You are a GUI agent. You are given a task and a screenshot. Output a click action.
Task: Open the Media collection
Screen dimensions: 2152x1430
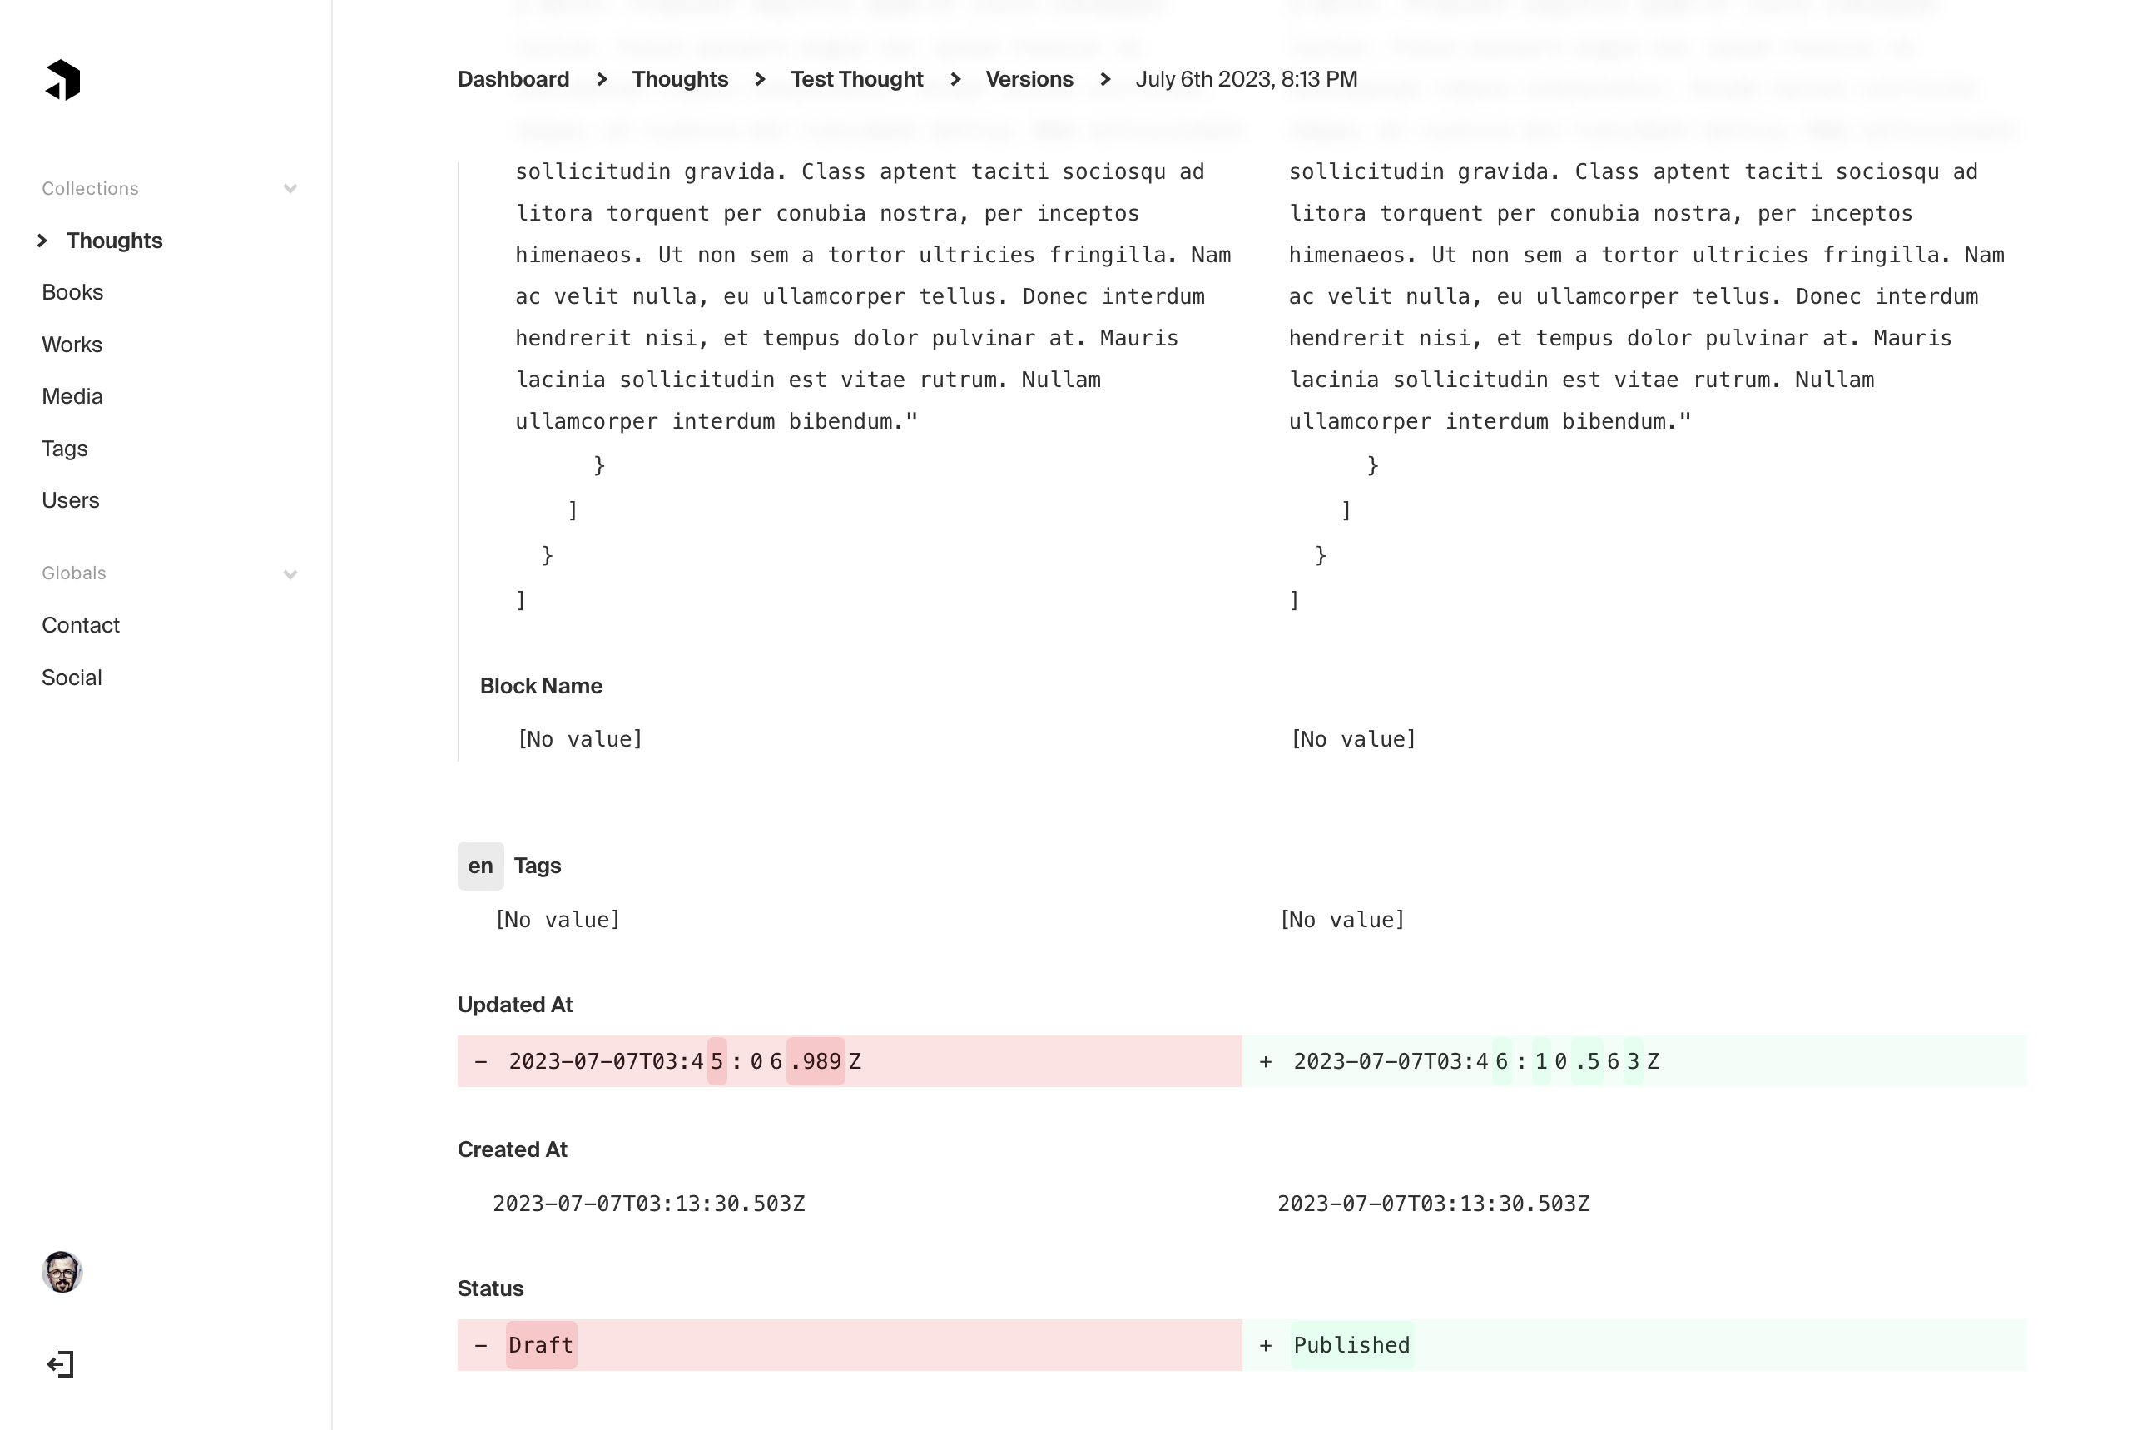pos(71,396)
